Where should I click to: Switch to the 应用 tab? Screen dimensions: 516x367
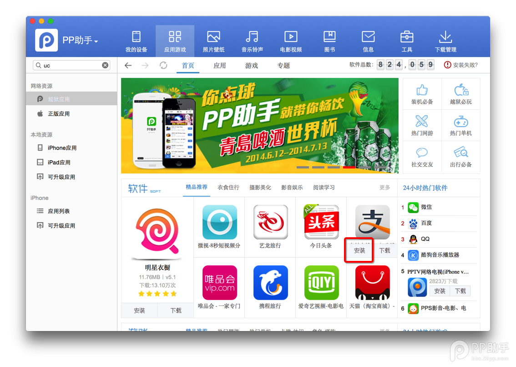(219, 65)
